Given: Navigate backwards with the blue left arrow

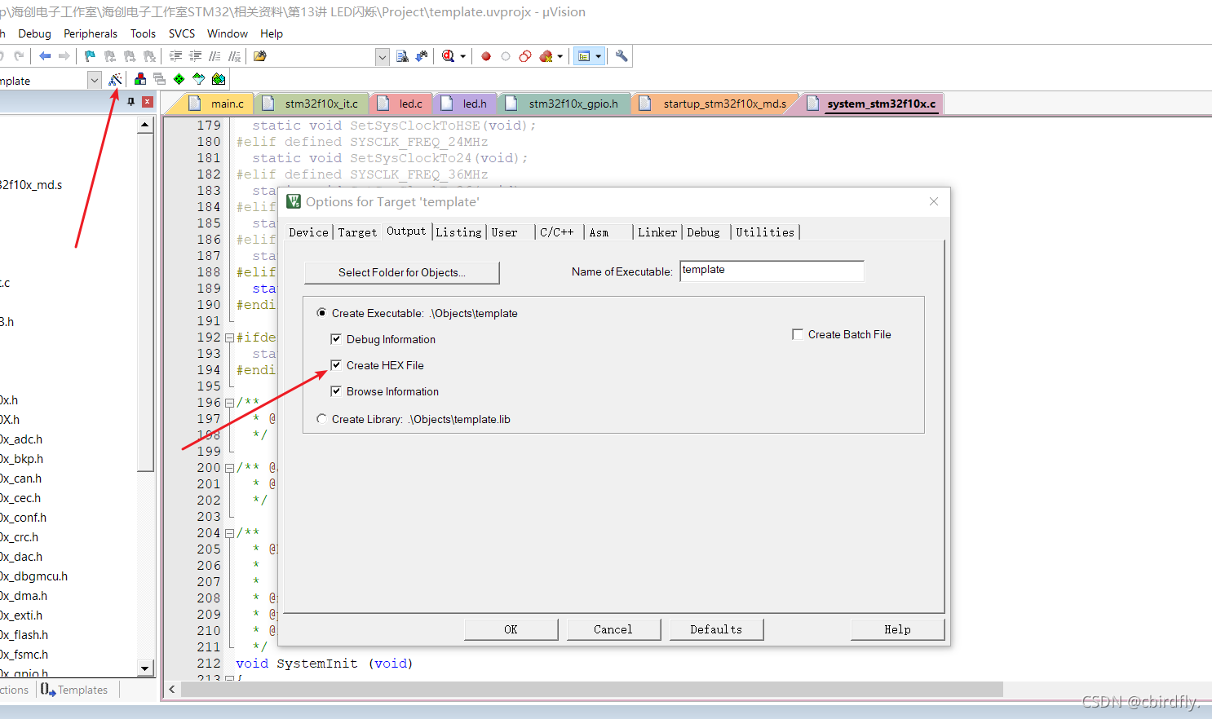Looking at the screenshot, I should tap(45, 56).
